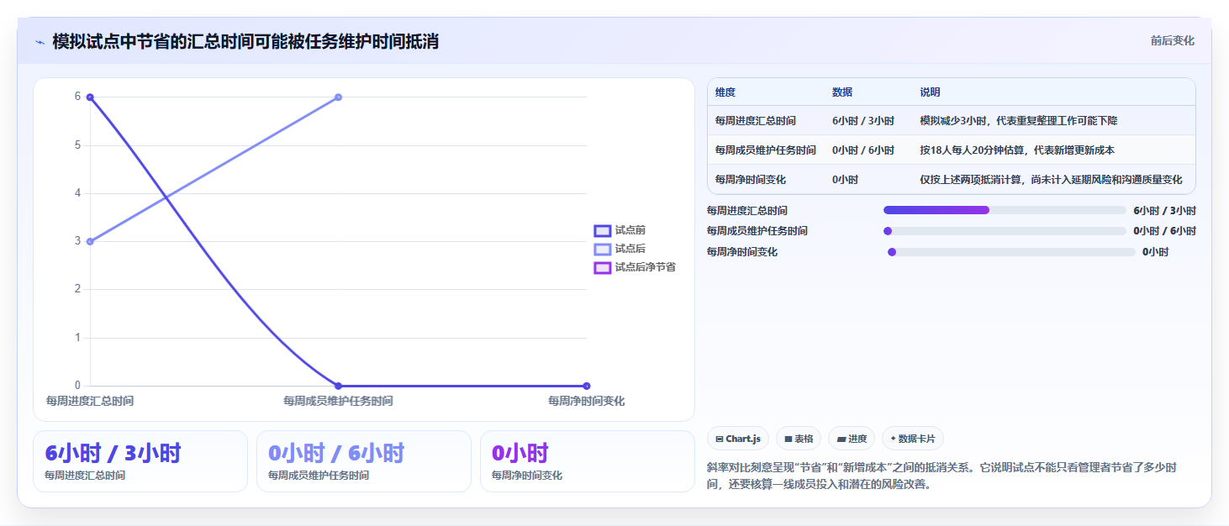
Task: Click the diamond icon in 数据卡片 chip
Action: coord(894,439)
